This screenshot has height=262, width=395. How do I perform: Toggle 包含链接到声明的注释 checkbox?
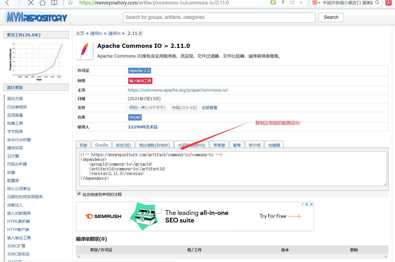pos(79,194)
